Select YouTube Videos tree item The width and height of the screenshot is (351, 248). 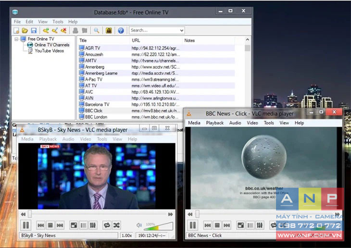click(49, 51)
